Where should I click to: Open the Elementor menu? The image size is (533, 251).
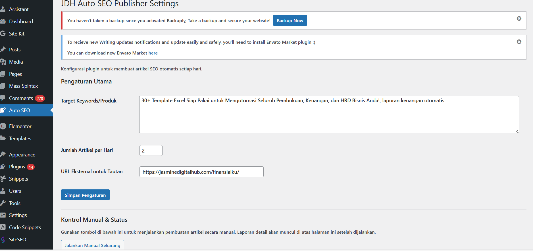coord(26,126)
